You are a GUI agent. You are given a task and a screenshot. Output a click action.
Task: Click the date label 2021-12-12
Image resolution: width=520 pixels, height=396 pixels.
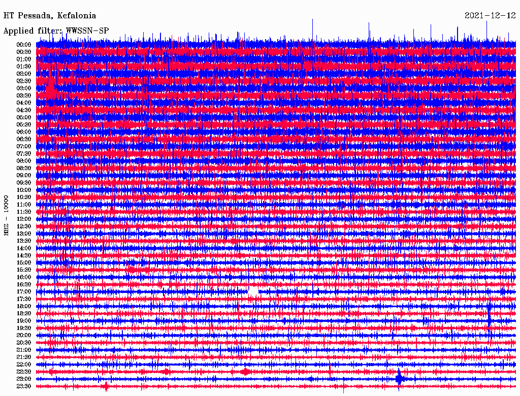tap(490, 16)
